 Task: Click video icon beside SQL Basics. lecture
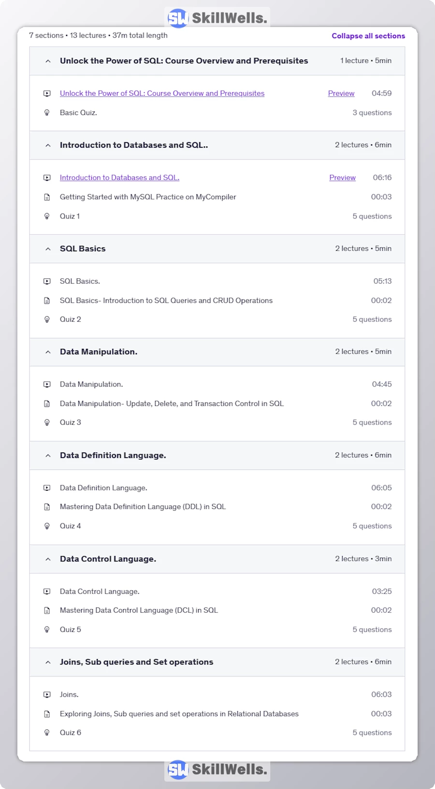pyautogui.click(x=47, y=281)
